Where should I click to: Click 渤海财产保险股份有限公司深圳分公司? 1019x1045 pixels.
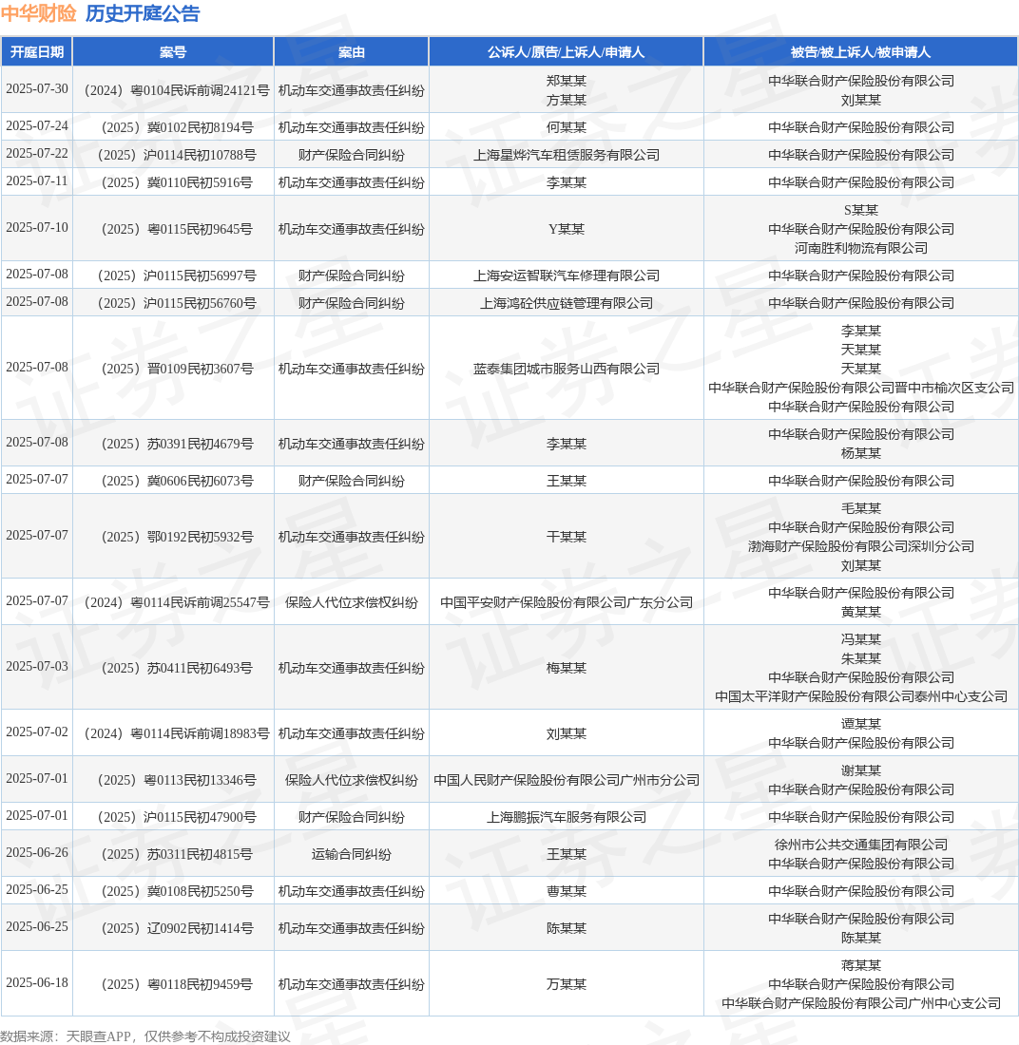coord(861,546)
